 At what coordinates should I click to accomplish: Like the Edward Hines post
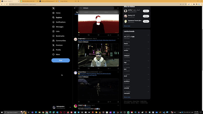click(x=99, y=102)
